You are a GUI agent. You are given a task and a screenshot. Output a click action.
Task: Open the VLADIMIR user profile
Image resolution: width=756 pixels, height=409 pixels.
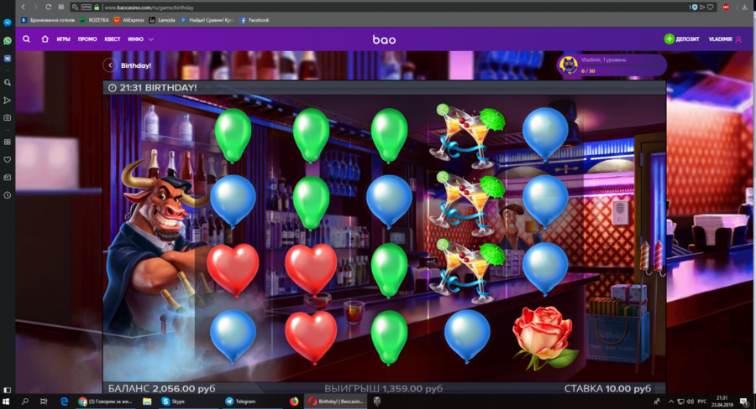[725, 39]
